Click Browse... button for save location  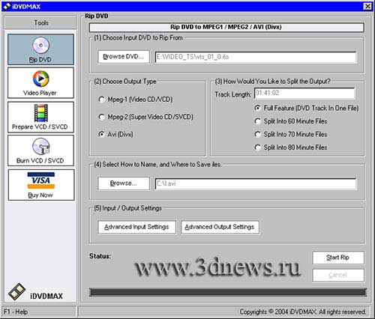click(124, 183)
